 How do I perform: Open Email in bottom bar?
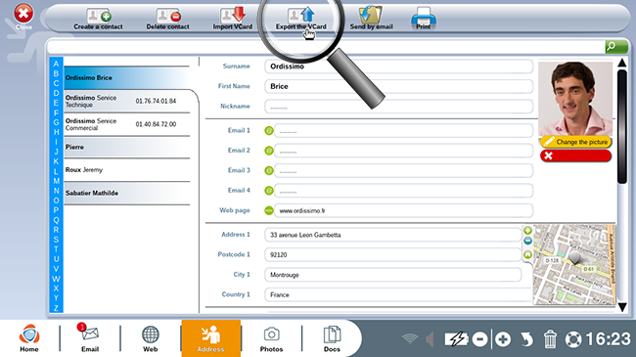point(90,338)
